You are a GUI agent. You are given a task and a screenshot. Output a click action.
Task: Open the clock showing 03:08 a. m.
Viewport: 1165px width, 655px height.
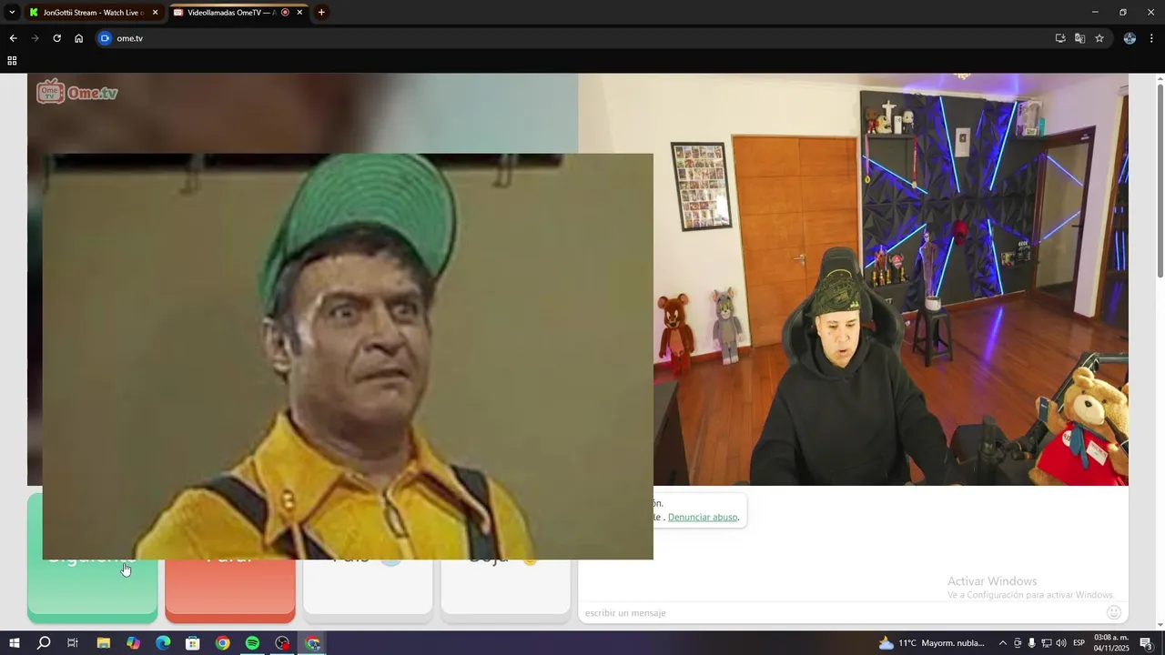tap(1111, 643)
